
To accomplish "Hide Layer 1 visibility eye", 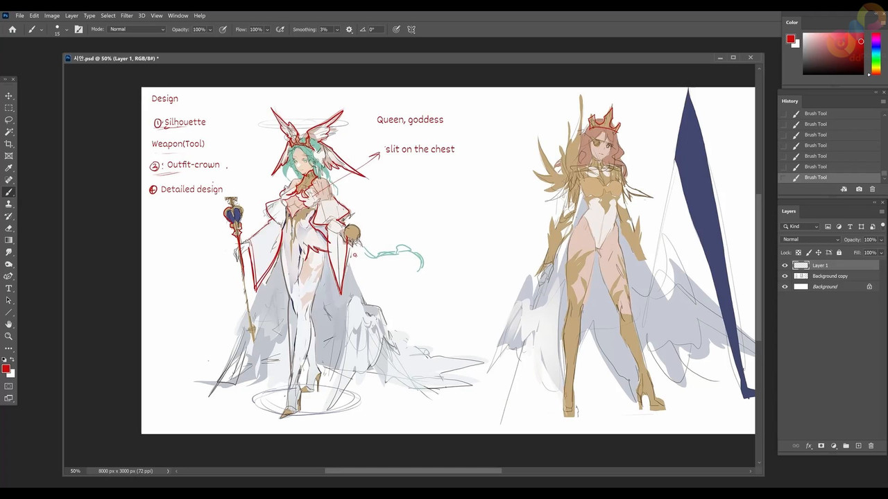I will coord(785,265).
